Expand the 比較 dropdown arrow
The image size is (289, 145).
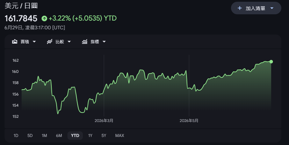pos(69,42)
